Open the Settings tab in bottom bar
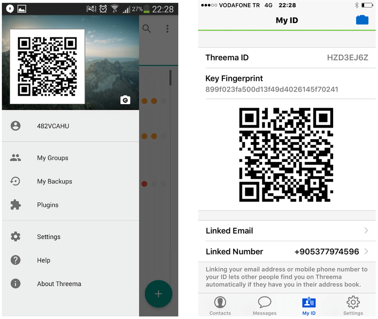The image size is (378, 319). [353, 306]
